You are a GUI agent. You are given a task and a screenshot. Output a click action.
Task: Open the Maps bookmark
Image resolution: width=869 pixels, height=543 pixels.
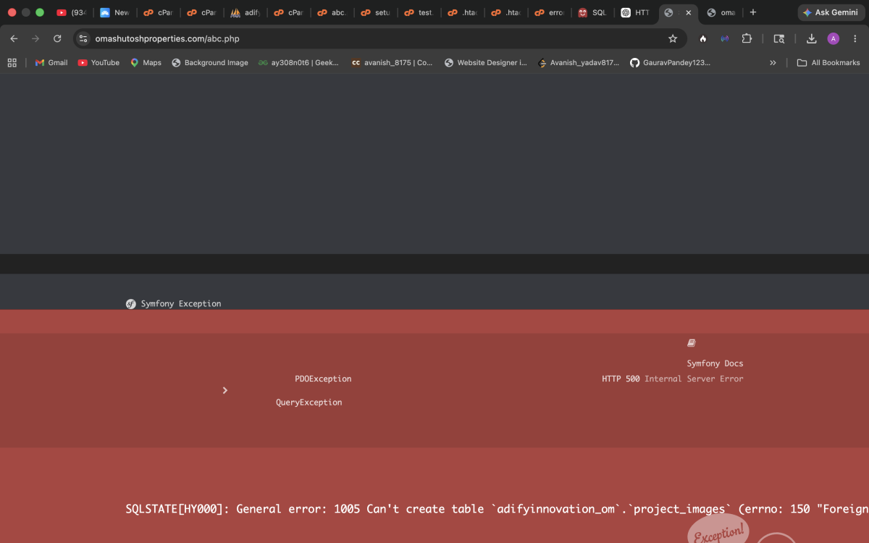[146, 63]
